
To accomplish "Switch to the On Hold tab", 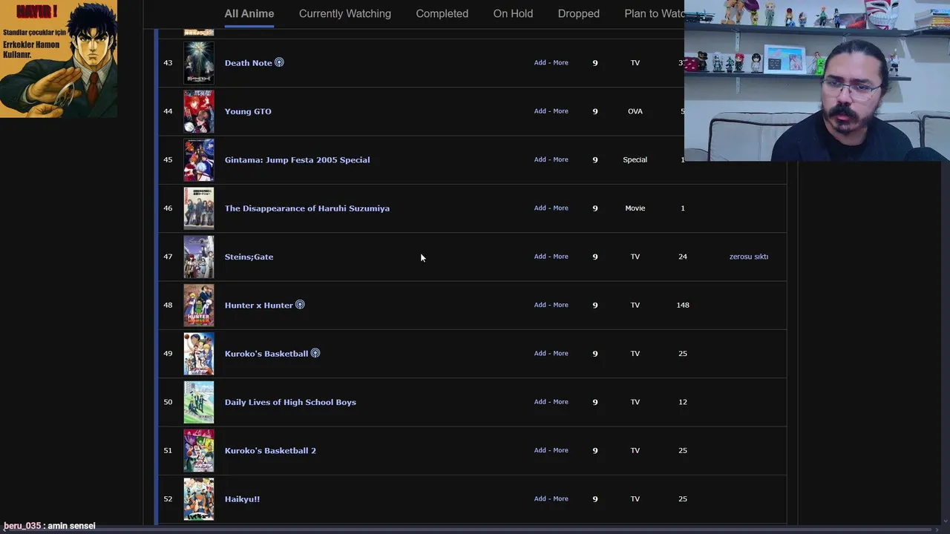I will point(513,13).
